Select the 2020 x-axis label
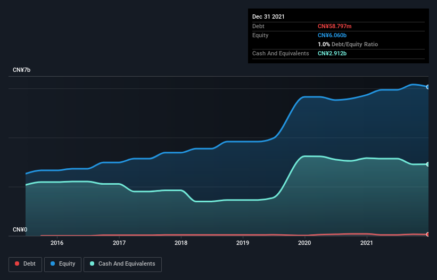437x280 pixels. 304,243
